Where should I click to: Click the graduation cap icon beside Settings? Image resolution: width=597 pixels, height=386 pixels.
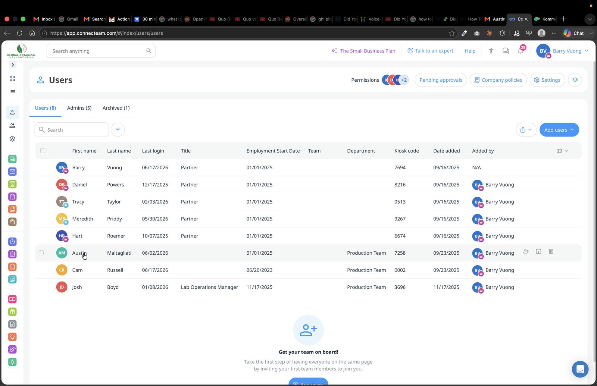575,80
